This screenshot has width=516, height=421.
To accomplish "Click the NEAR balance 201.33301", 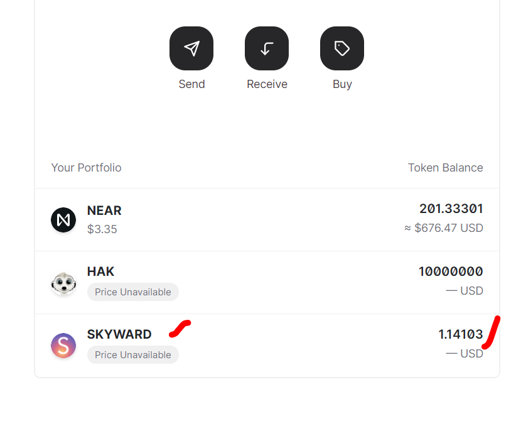I will (451, 209).
